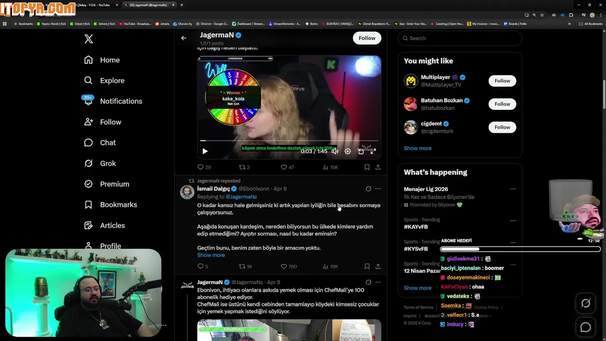This screenshot has width=606, height=341.
Task: Open the Premium page
Action: point(107,184)
